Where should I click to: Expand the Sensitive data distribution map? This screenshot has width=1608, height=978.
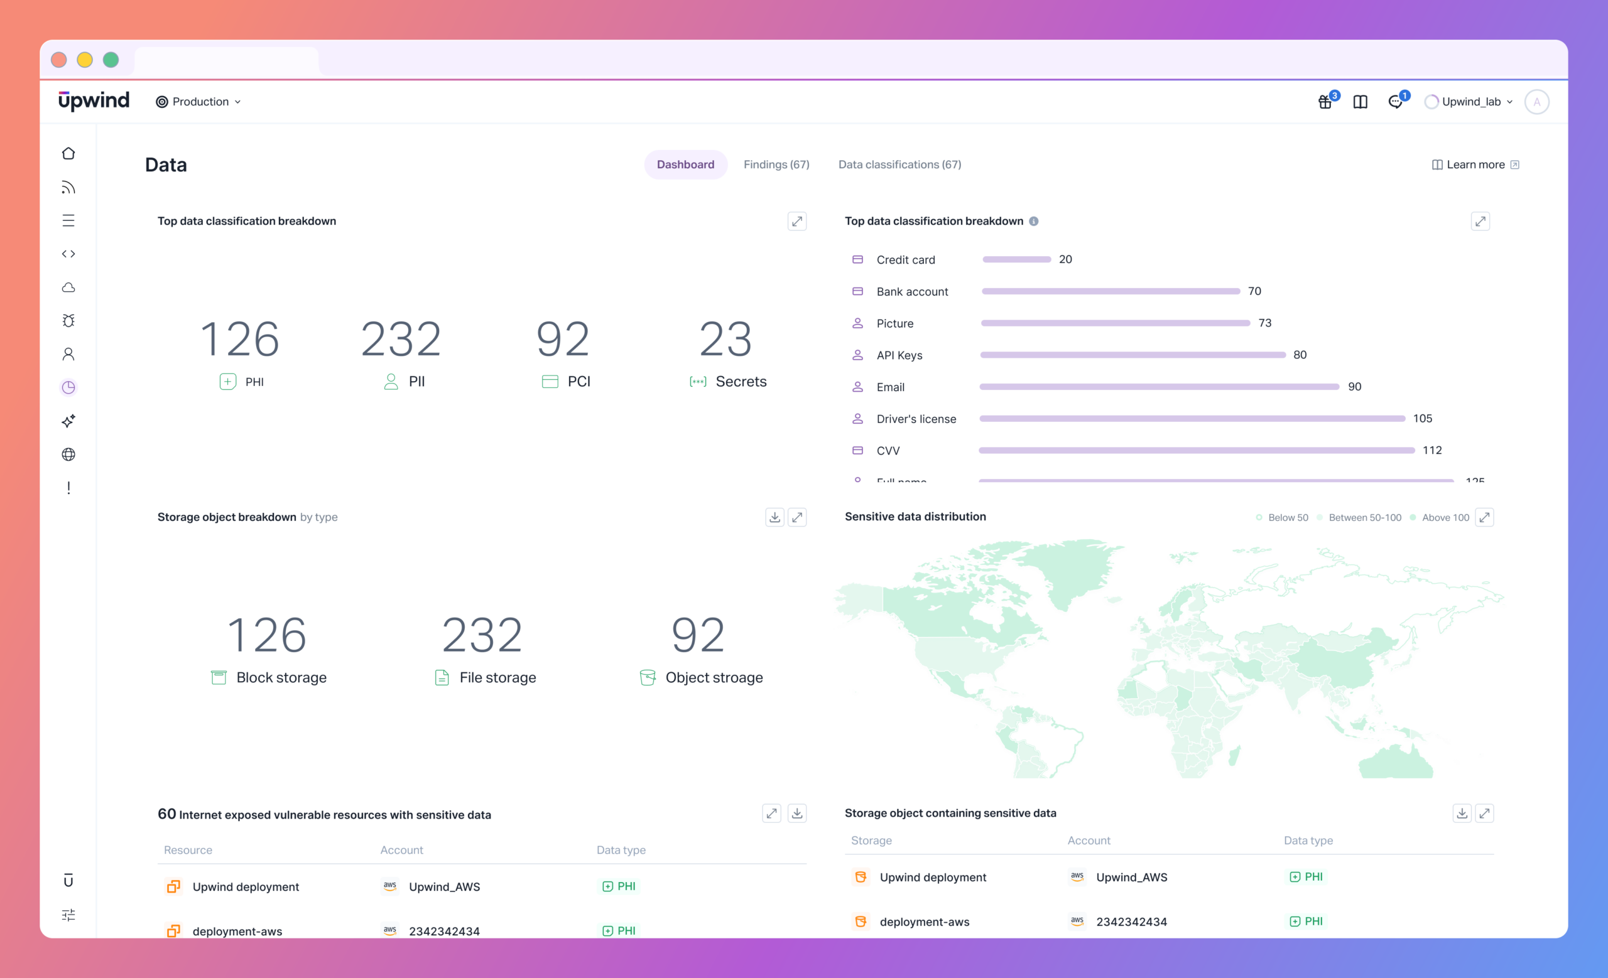tap(1485, 517)
